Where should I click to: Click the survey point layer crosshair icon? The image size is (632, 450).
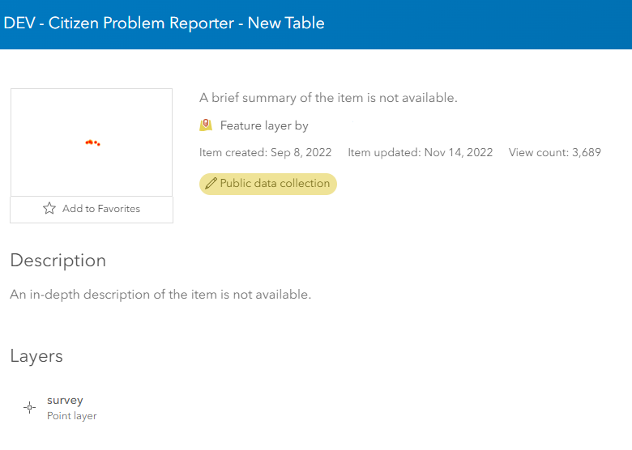pyautogui.click(x=30, y=408)
